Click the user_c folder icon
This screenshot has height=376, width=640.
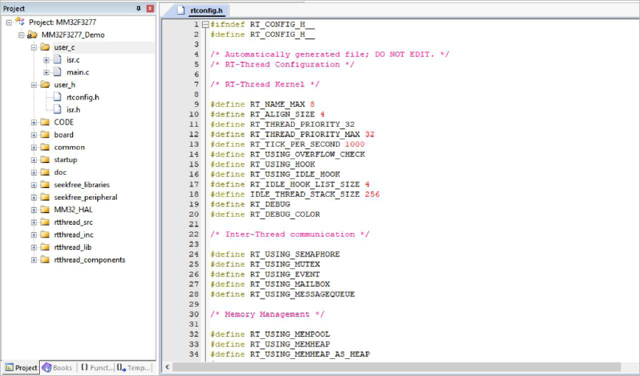coord(45,47)
